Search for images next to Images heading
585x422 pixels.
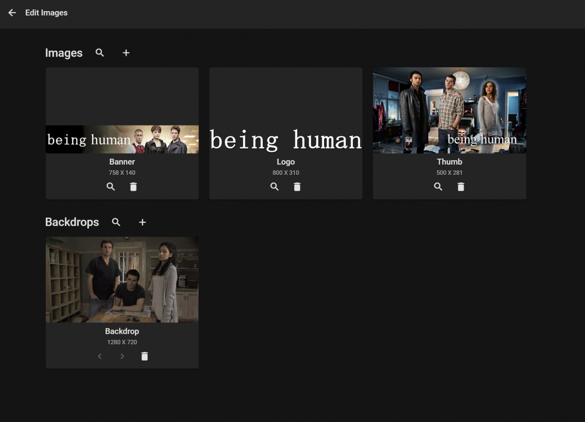pos(100,53)
